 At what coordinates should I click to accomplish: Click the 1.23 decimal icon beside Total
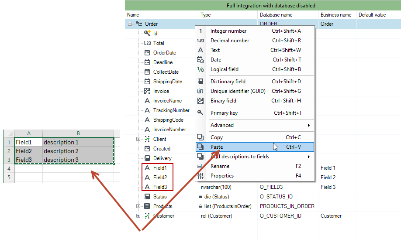point(147,43)
